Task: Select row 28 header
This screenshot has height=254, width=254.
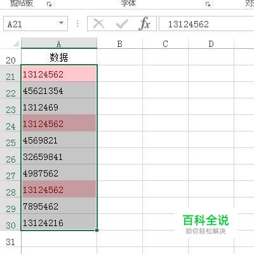Action: tap(10, 189)
